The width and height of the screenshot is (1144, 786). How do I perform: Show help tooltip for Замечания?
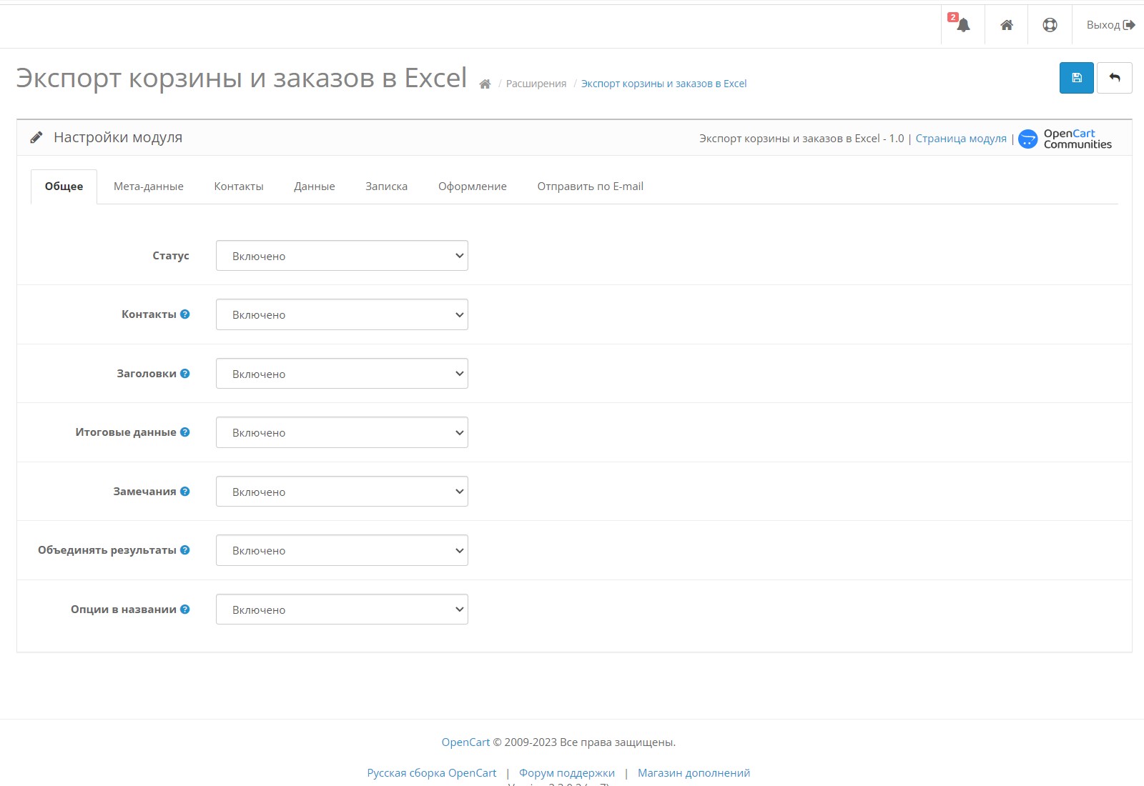click(185, 492)
